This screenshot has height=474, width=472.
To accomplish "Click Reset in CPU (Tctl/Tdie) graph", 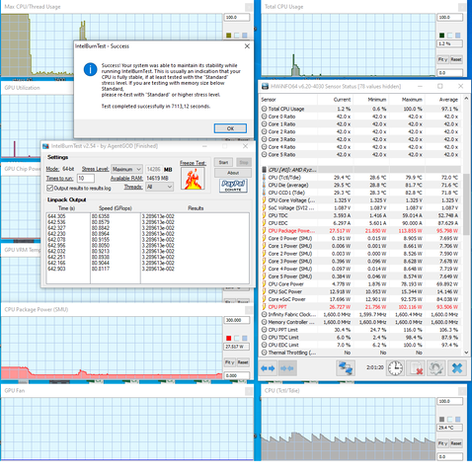I will pyautogui.click(x=456, y=443).
